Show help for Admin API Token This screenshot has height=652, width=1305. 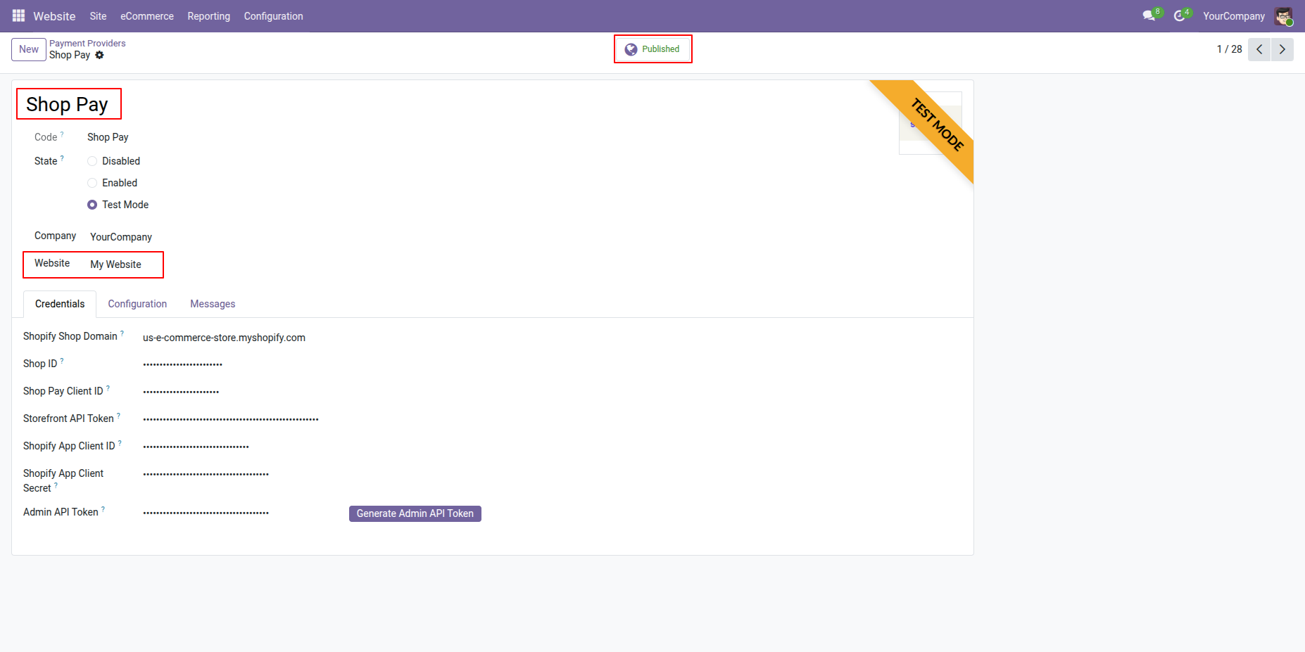(103, 509)
